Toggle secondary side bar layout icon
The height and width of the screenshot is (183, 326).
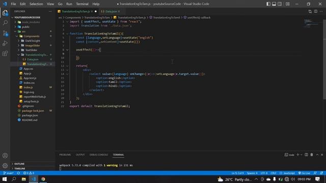tap(280, 4)
